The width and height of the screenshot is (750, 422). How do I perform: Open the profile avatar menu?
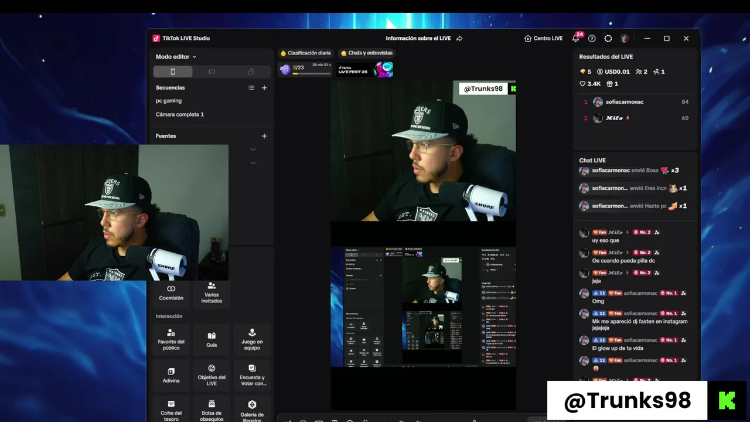tap(625, 38)
